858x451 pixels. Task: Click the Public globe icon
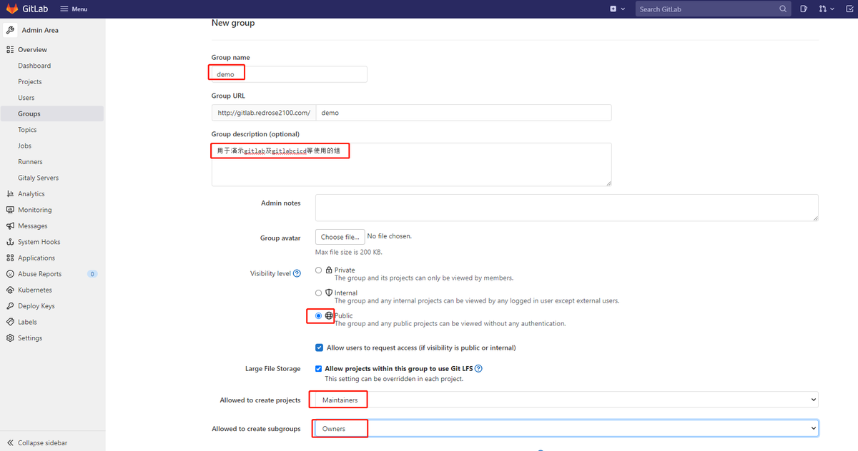[329, 315]
